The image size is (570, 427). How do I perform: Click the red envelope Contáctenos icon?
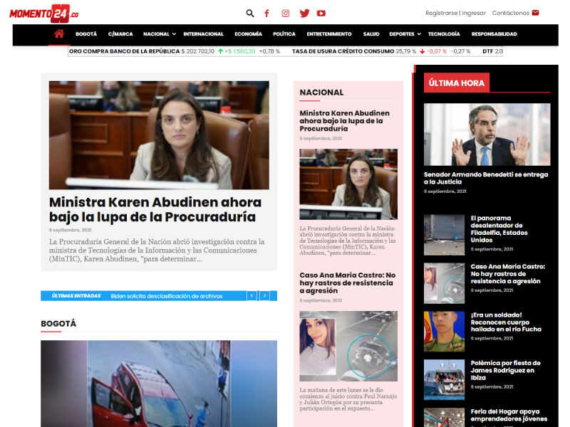point(536,13)
